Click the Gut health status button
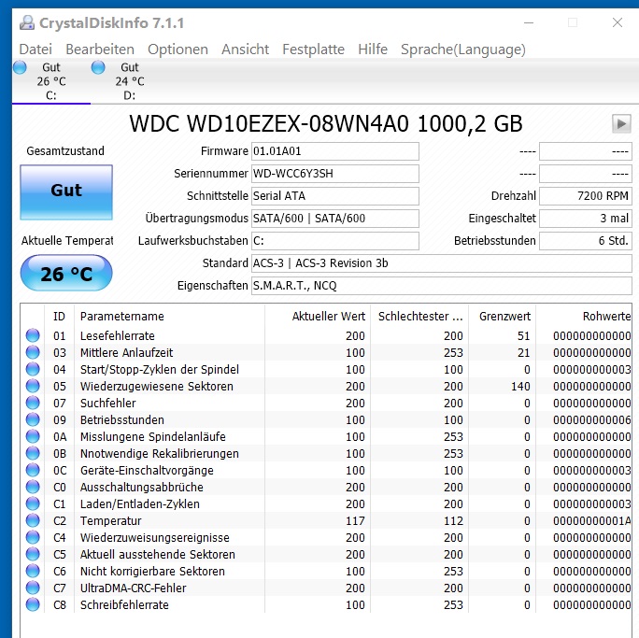The height and width of the screenshot is (638, 639). tap(66, 192)
